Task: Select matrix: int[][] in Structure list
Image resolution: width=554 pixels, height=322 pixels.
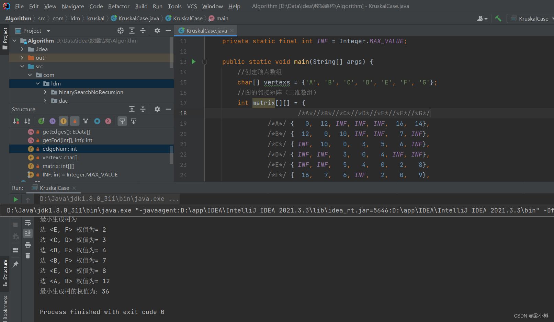Action: click(x=58, y=166)
